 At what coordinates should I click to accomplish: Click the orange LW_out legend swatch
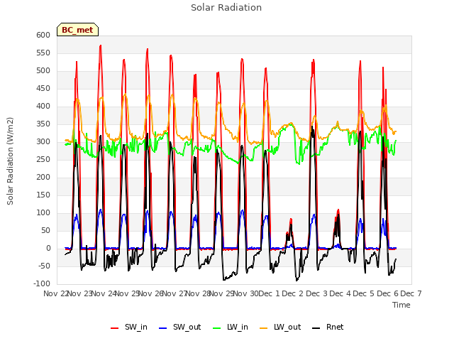[263, 328]
